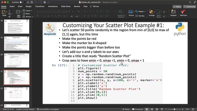
Task: Switch to the Draw ribbon tab
Action: click(x=20, y=6)
